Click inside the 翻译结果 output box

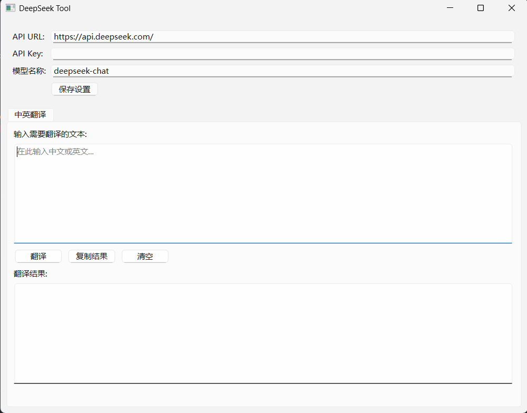tap(263, 333)
